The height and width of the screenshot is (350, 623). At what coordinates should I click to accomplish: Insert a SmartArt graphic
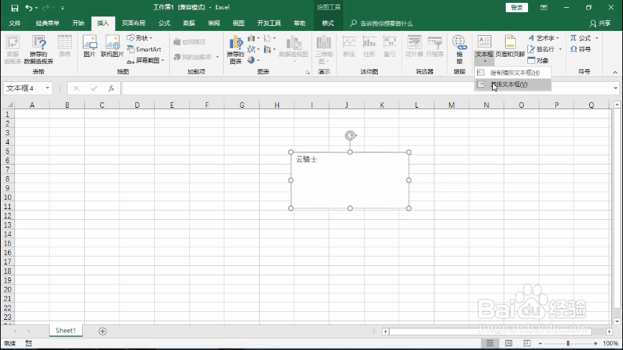pyautogui.click(x=144, y=49)
